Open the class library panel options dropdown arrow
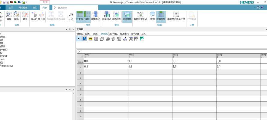The width and height of the screenshot is (267, 120). pyautogui.click(x=66, y=29)
